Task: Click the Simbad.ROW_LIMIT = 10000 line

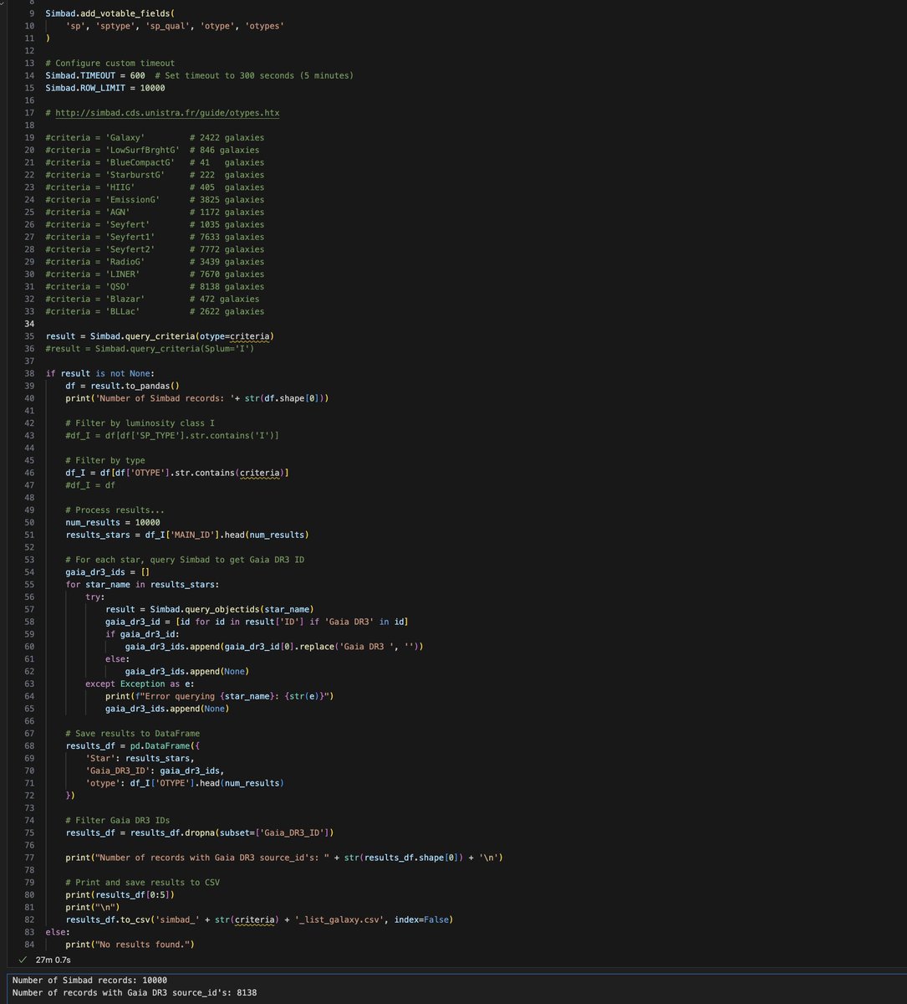Action: point(105,88)
